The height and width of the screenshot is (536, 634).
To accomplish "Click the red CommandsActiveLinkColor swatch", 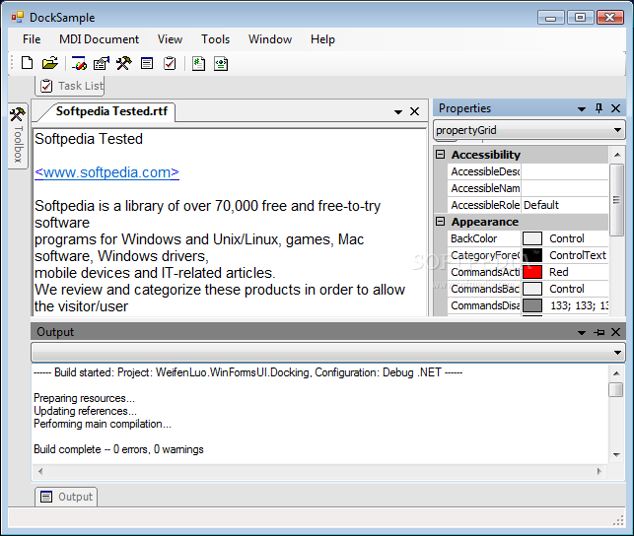I will (x=532, y=272).
